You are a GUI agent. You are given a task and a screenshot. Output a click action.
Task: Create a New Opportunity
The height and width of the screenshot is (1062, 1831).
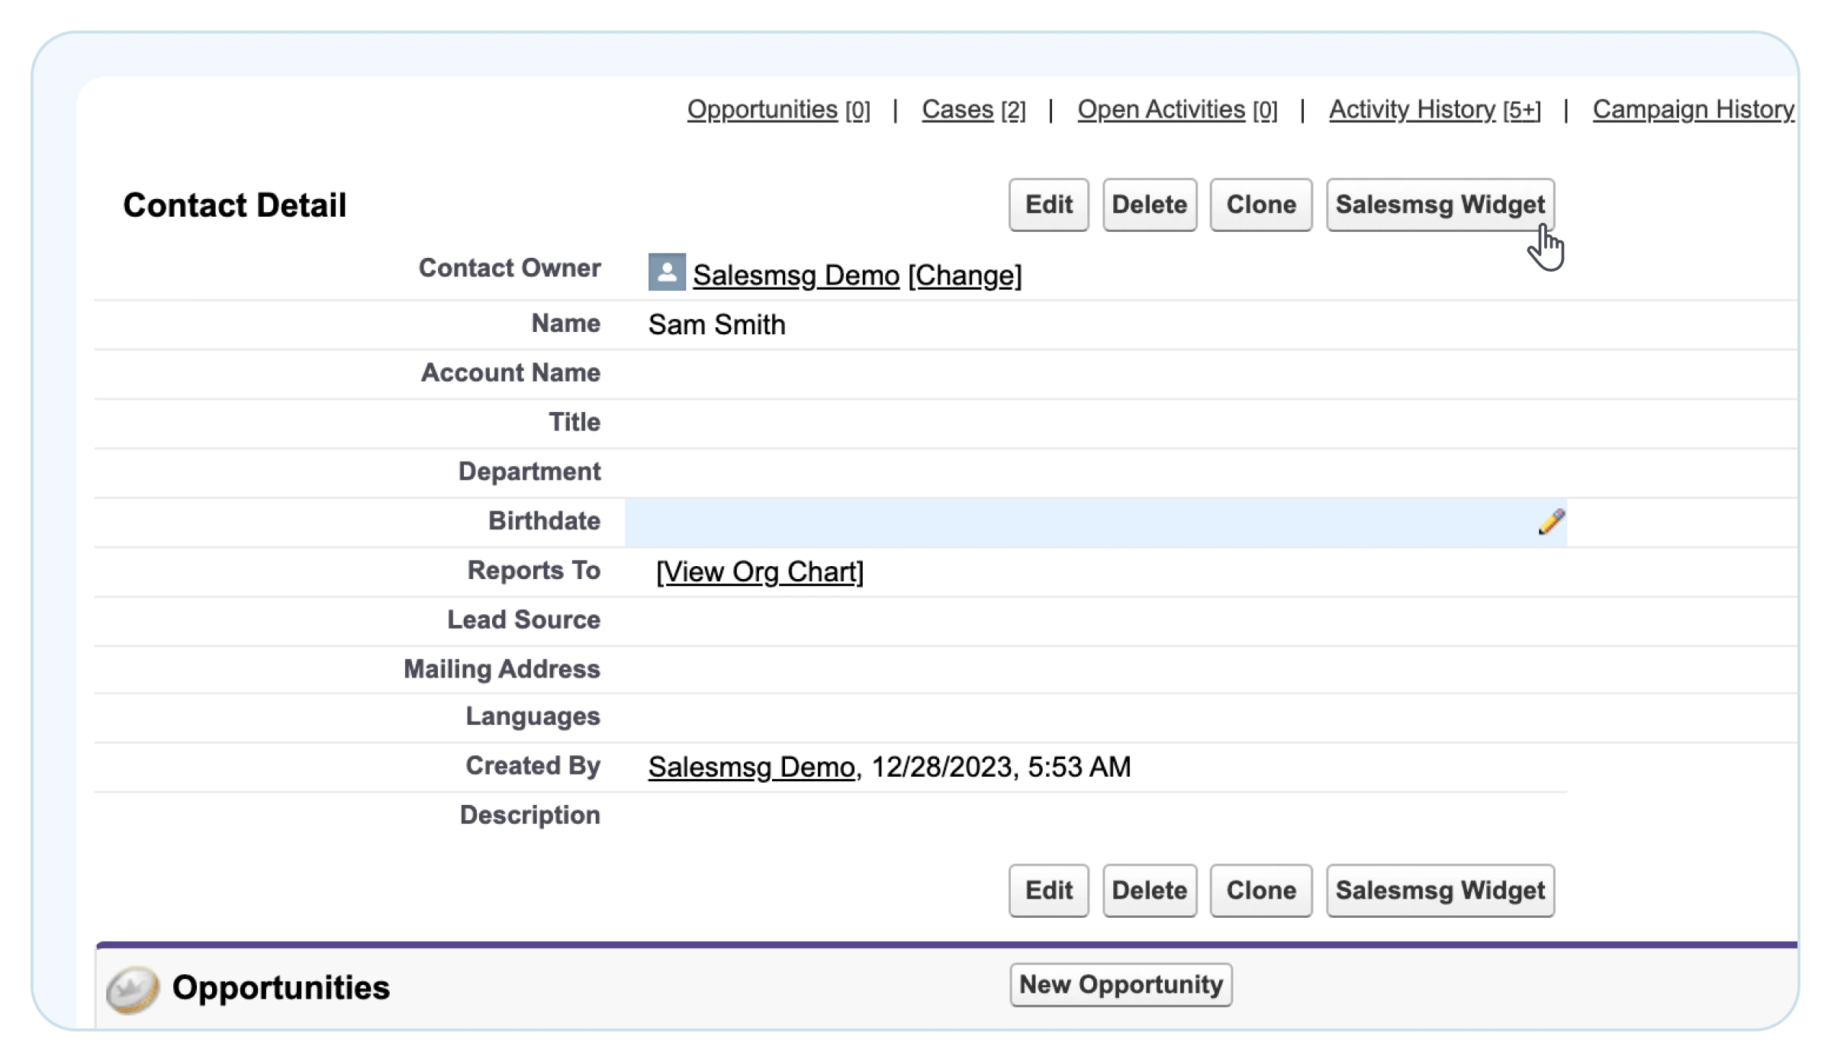(x=1121, y=985)
